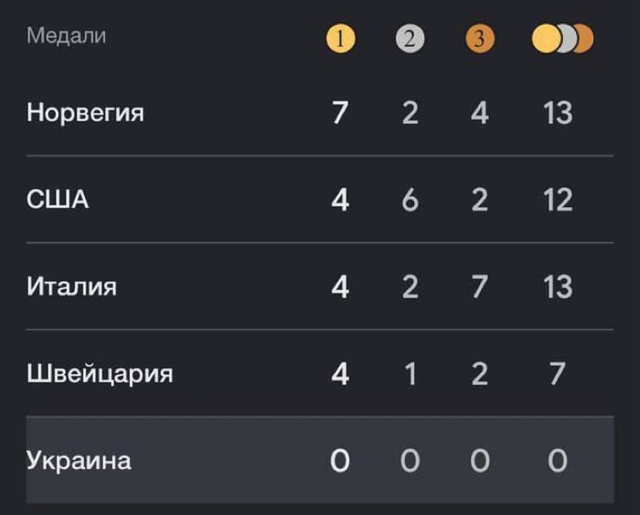Click Швейцария's silver count of 1
640x515 pixels.
[x=410, y=373]
